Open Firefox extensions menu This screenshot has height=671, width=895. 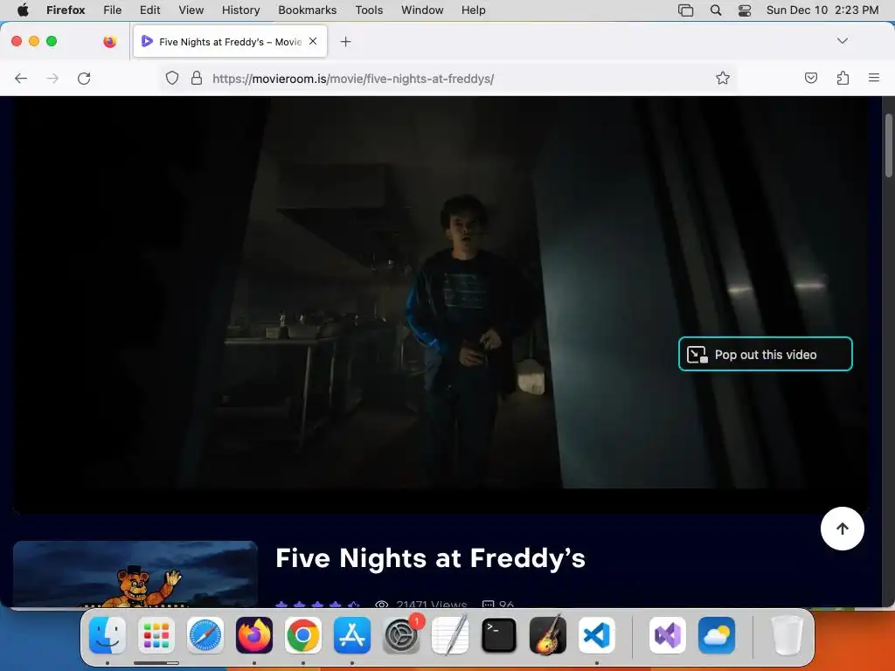point(843,78)
